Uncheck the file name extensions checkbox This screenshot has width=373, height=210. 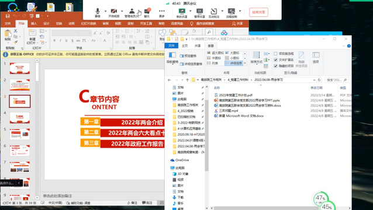pyautogui.click(x=275, y=60)
